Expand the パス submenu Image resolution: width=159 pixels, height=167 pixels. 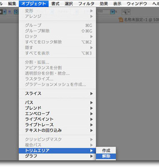57,103
